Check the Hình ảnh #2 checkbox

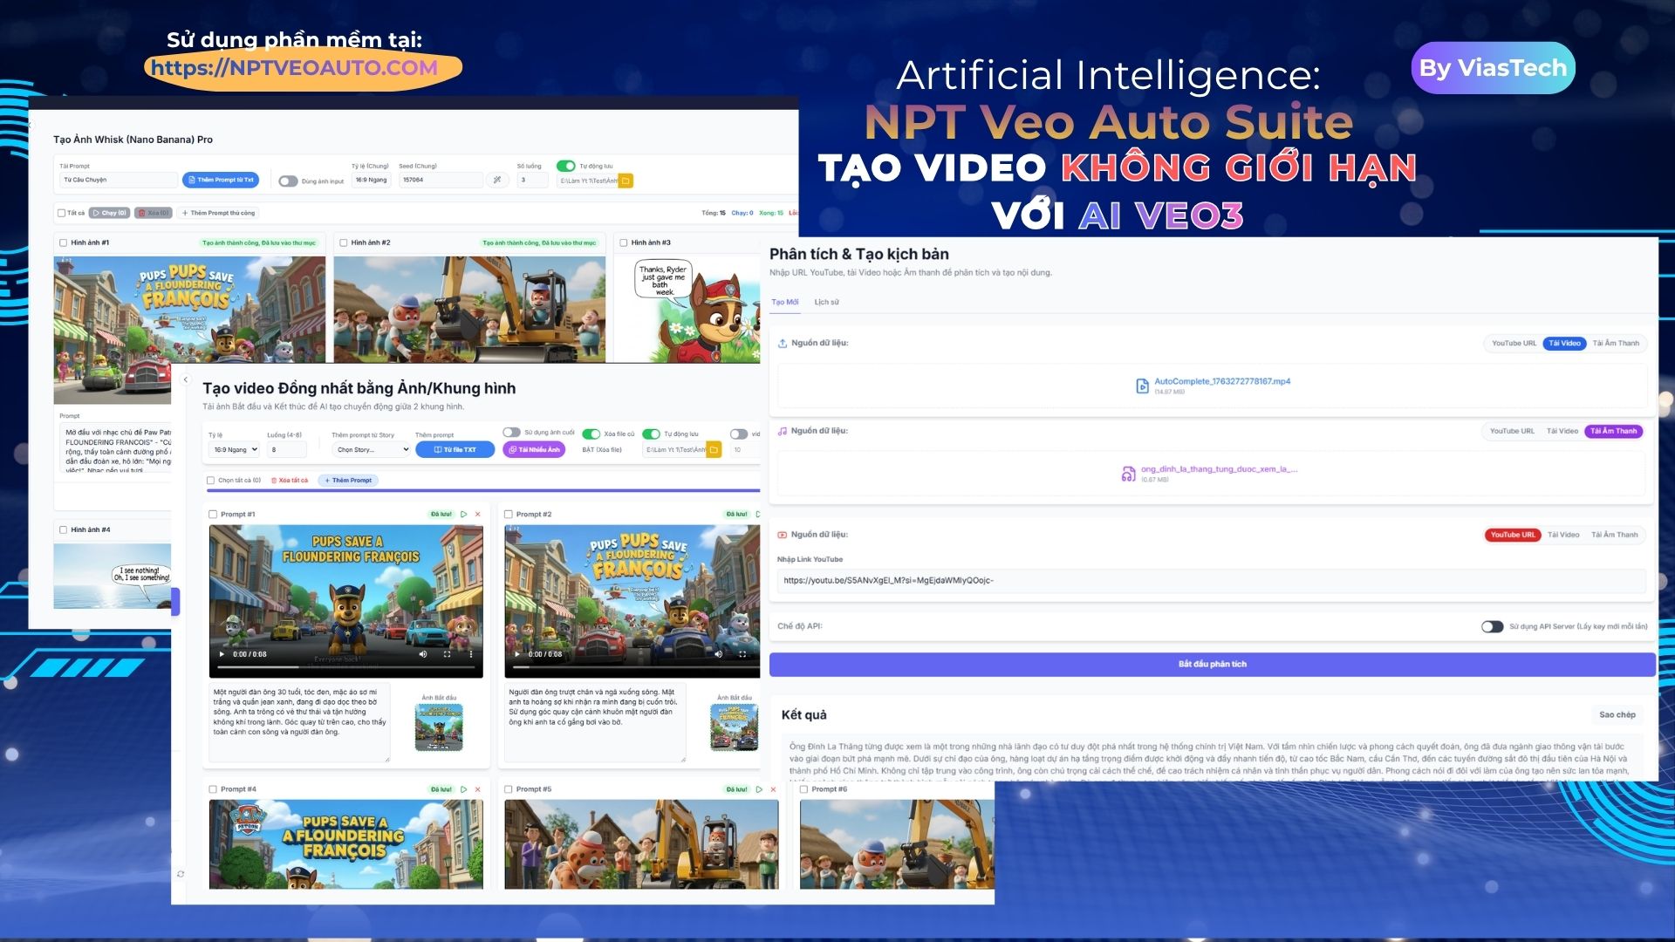click(x=343, y=242)
